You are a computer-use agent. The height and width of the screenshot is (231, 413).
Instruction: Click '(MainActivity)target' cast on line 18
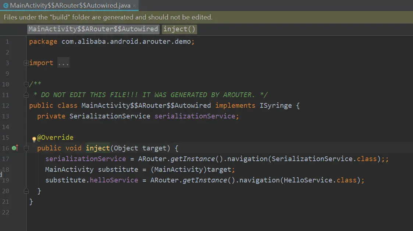(x=191, y=170)
